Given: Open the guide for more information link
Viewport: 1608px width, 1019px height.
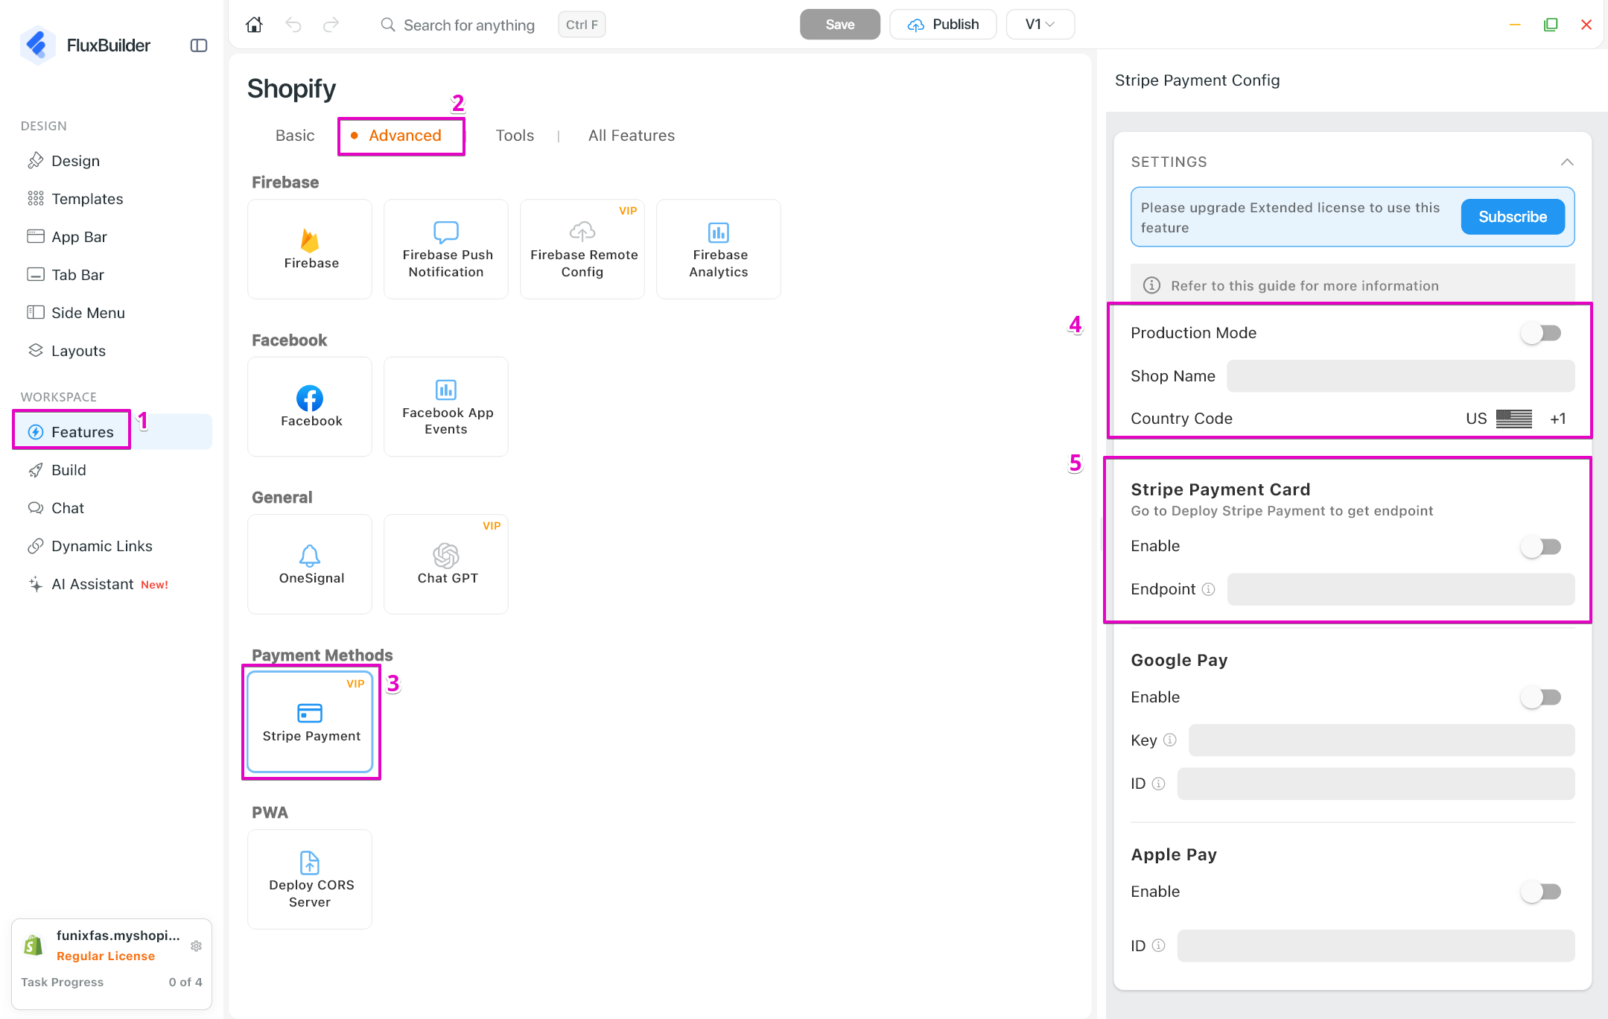Looking at the screenshot, I should point(1305,286).
